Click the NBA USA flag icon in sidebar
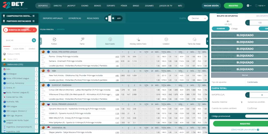Image resolution: width=268 pixels, height=134 pixels. tap(5, 69)
